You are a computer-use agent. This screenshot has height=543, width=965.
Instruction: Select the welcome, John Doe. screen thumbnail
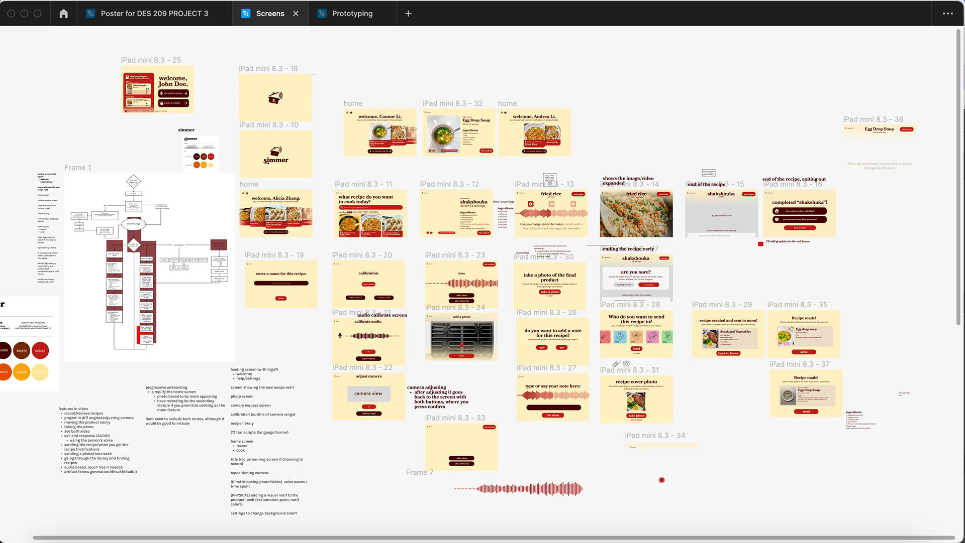click(x=158, y=89)
